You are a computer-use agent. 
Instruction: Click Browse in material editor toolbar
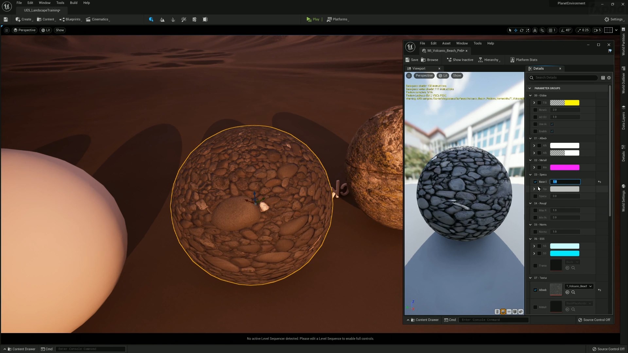click(429, 60)
